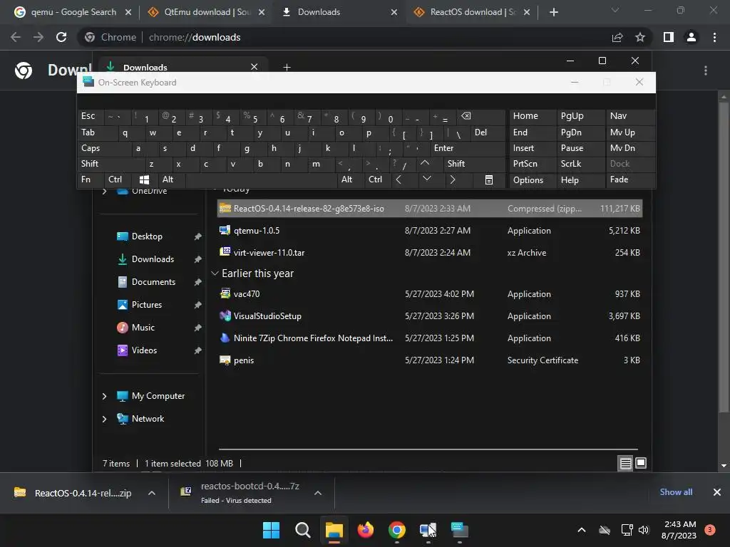
Task: Switch to qemu - Google Search tab
Action: 72,12
